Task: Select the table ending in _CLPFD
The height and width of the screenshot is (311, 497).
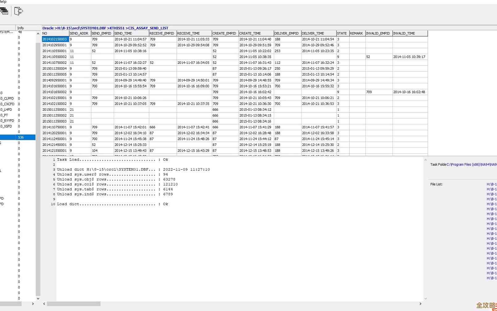Action: click(8, 98)
